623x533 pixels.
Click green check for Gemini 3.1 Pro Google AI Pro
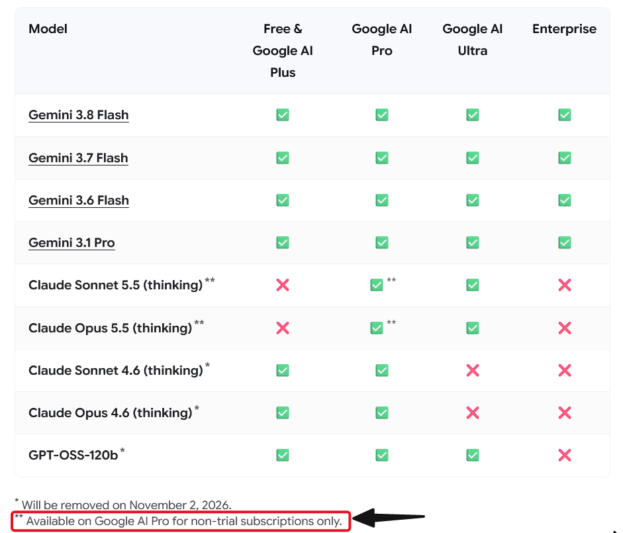coord(382,242)
